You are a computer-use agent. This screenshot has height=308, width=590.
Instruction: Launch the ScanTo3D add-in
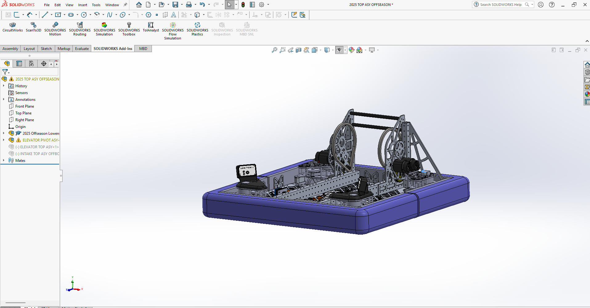(33, 27)
